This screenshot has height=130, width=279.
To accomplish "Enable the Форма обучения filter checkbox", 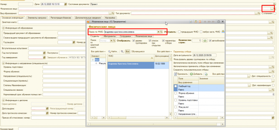I will tap(176, 93).
